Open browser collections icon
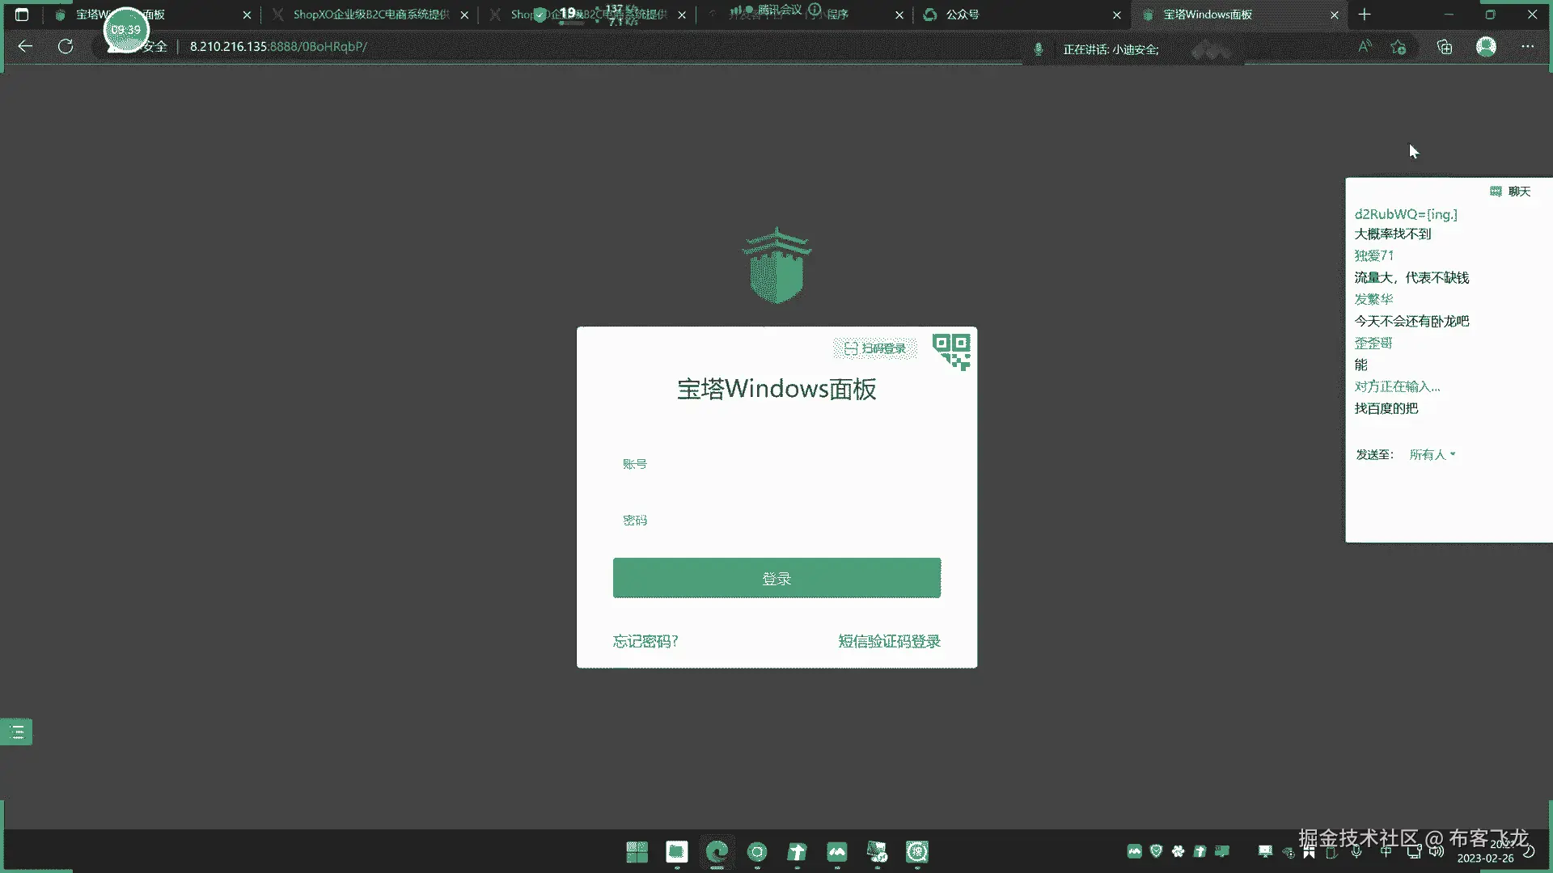Viewport: 1553px width, 873px height. (x=1445, y=47)
